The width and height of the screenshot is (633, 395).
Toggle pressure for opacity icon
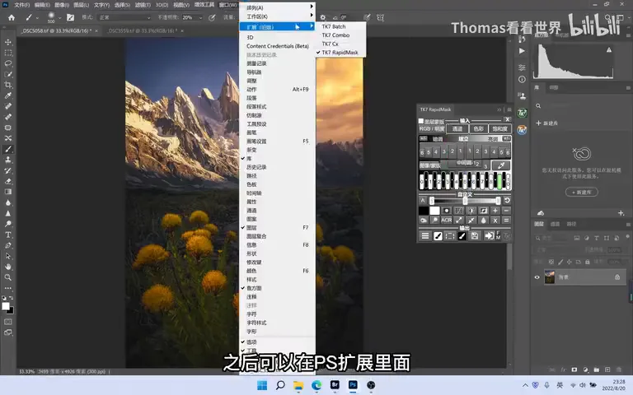[212, 18]
